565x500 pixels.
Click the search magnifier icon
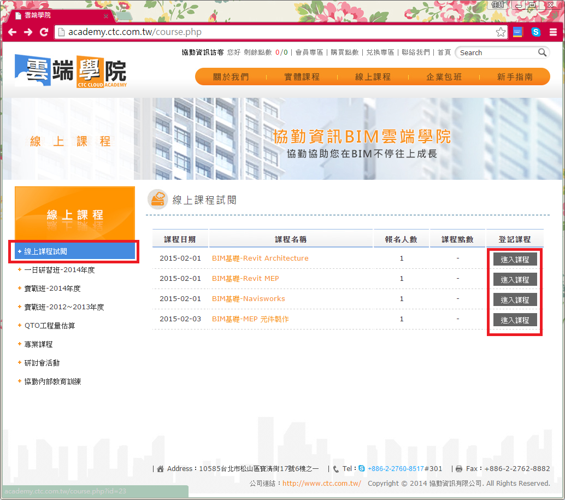tap(542, 52)
